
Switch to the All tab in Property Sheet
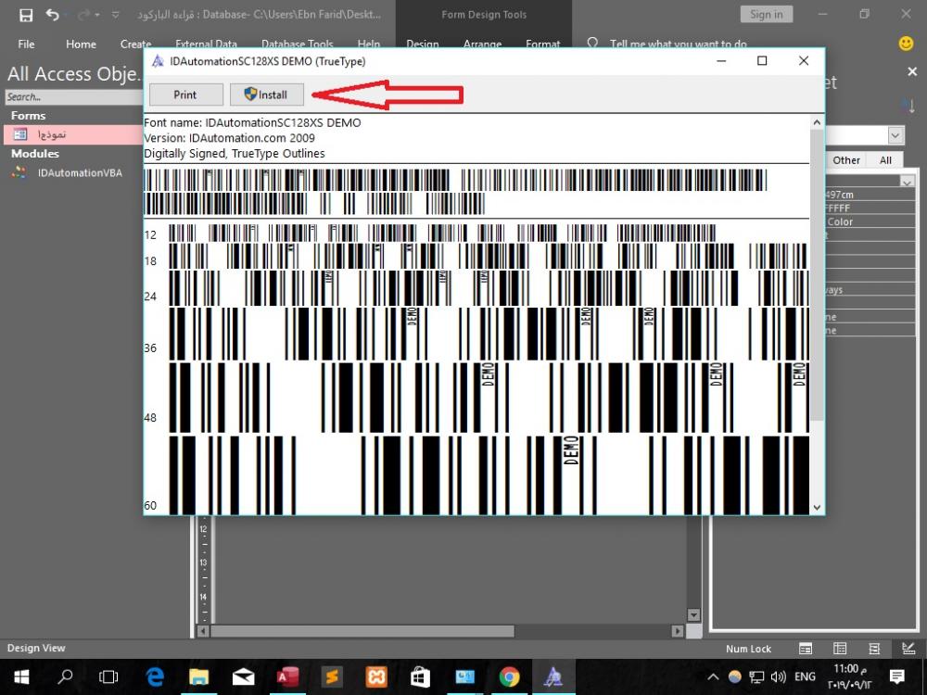click(x=885, y=160)
